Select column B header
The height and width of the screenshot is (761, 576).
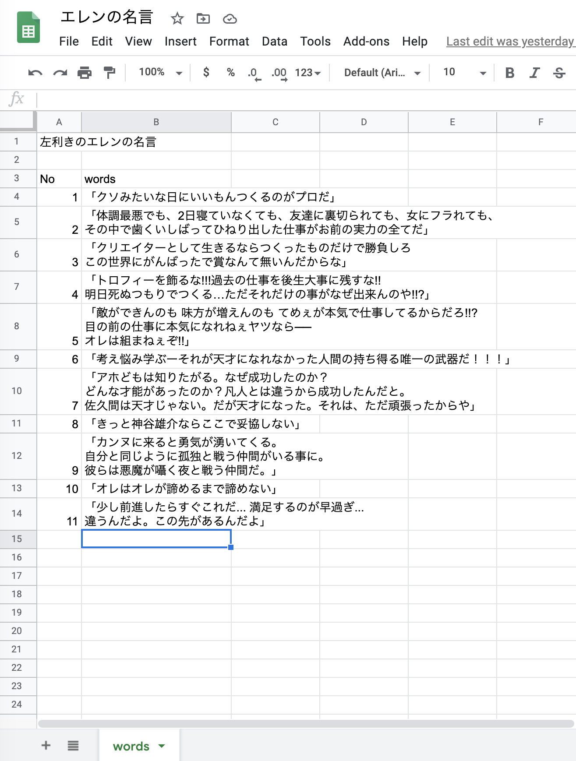point(156,122)
